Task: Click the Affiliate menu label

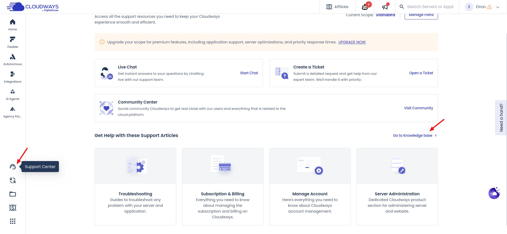Action: pyautogui.click(x=341, y=7)
